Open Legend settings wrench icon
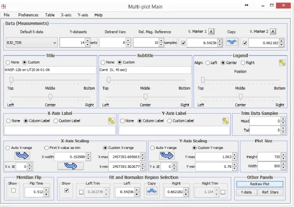 coord(282,63)
